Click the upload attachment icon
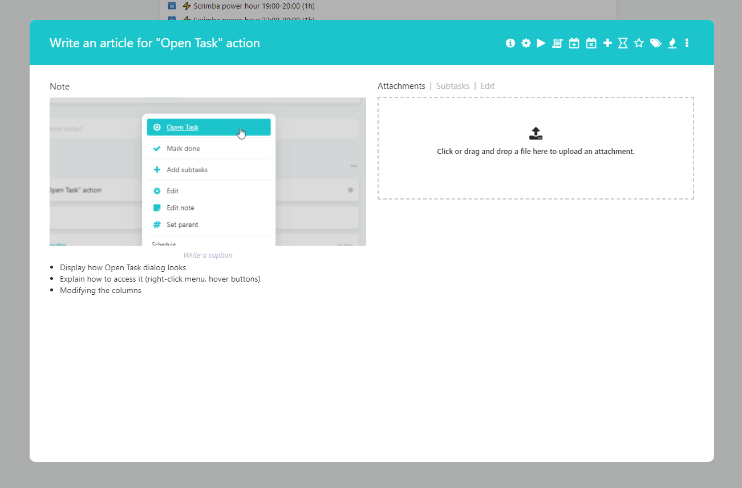Image resolution: width=742 pixels, height=488 pixels. 536,133
